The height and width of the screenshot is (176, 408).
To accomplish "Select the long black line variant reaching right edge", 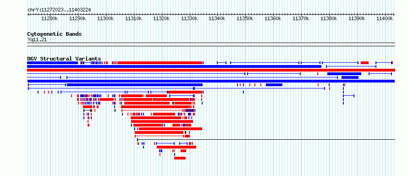I will coord(266,140).
